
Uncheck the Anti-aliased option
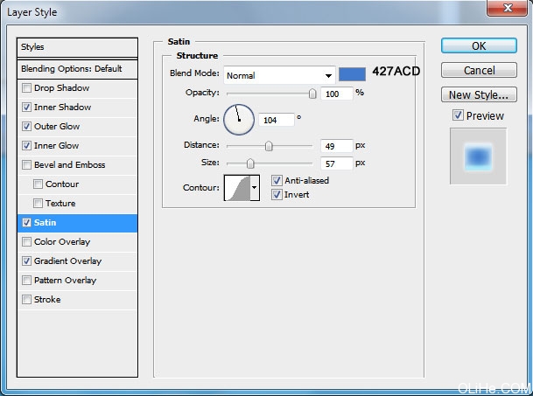coord(277,181)
